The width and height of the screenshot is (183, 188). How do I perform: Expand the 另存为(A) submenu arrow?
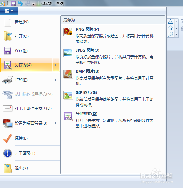56,65
